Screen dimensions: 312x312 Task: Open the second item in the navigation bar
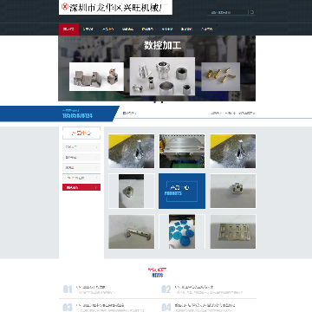(x=88, y=29)
